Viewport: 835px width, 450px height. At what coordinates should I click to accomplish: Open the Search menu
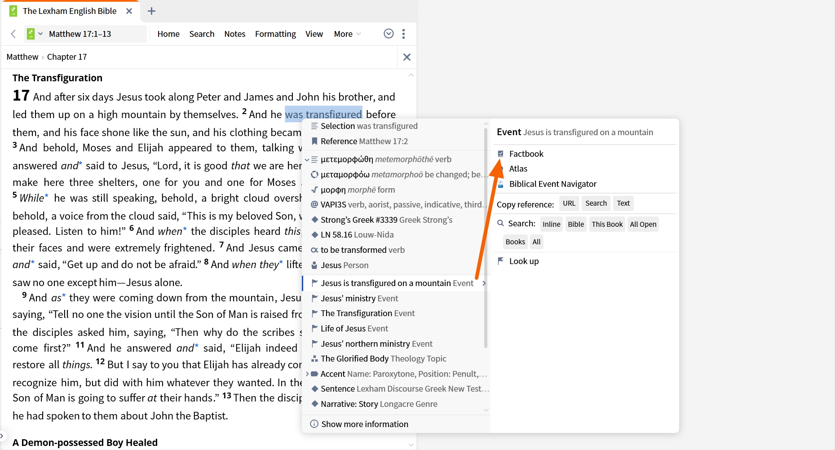(x=202, y=34)
